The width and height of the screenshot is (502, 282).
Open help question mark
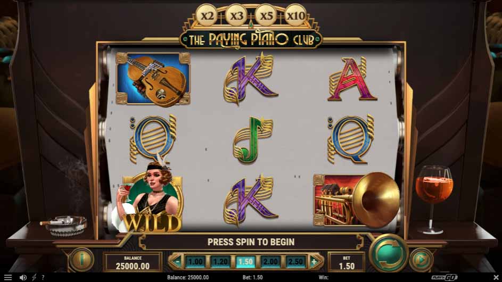point(43,278)
